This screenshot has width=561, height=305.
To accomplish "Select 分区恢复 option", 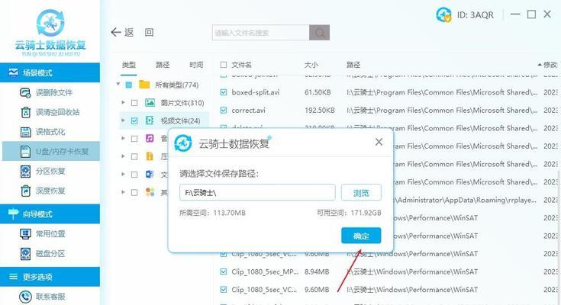I will (x=50, y=172).
